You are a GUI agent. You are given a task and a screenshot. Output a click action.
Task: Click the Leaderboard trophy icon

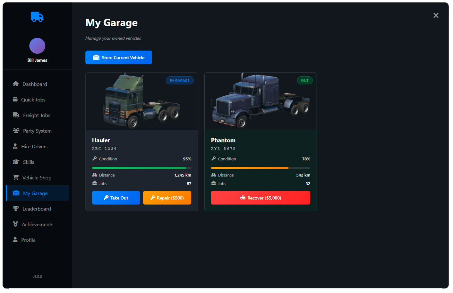click(16, 208)
